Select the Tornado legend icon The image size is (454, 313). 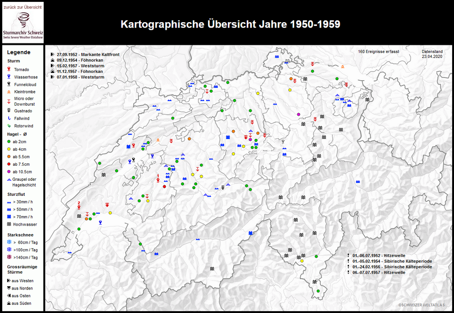(9, 69)
